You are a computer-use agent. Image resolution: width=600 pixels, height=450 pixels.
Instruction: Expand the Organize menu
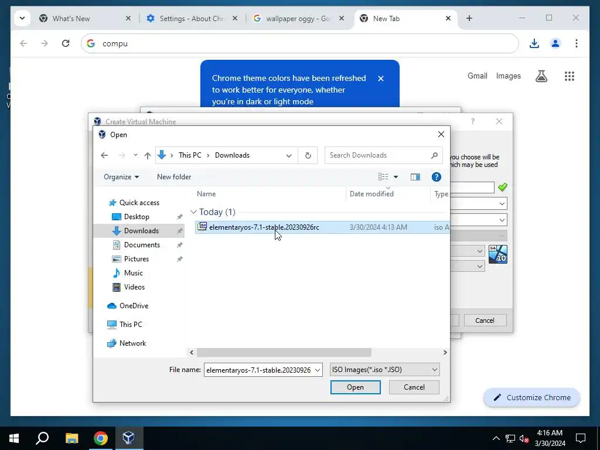[121, 177]
